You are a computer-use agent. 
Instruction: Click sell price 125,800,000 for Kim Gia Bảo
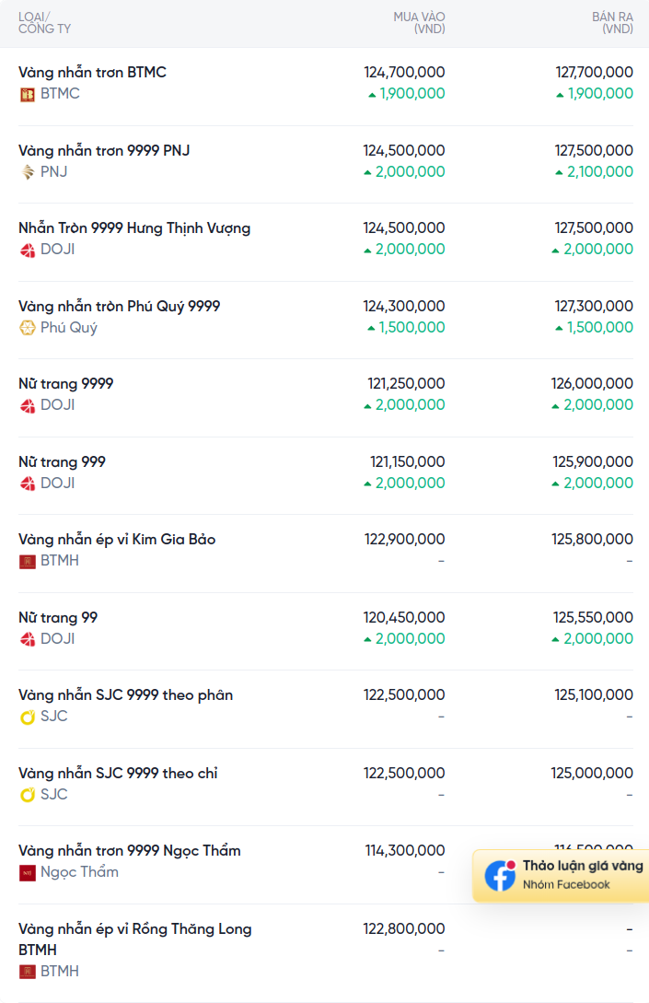tap(592, 539)
